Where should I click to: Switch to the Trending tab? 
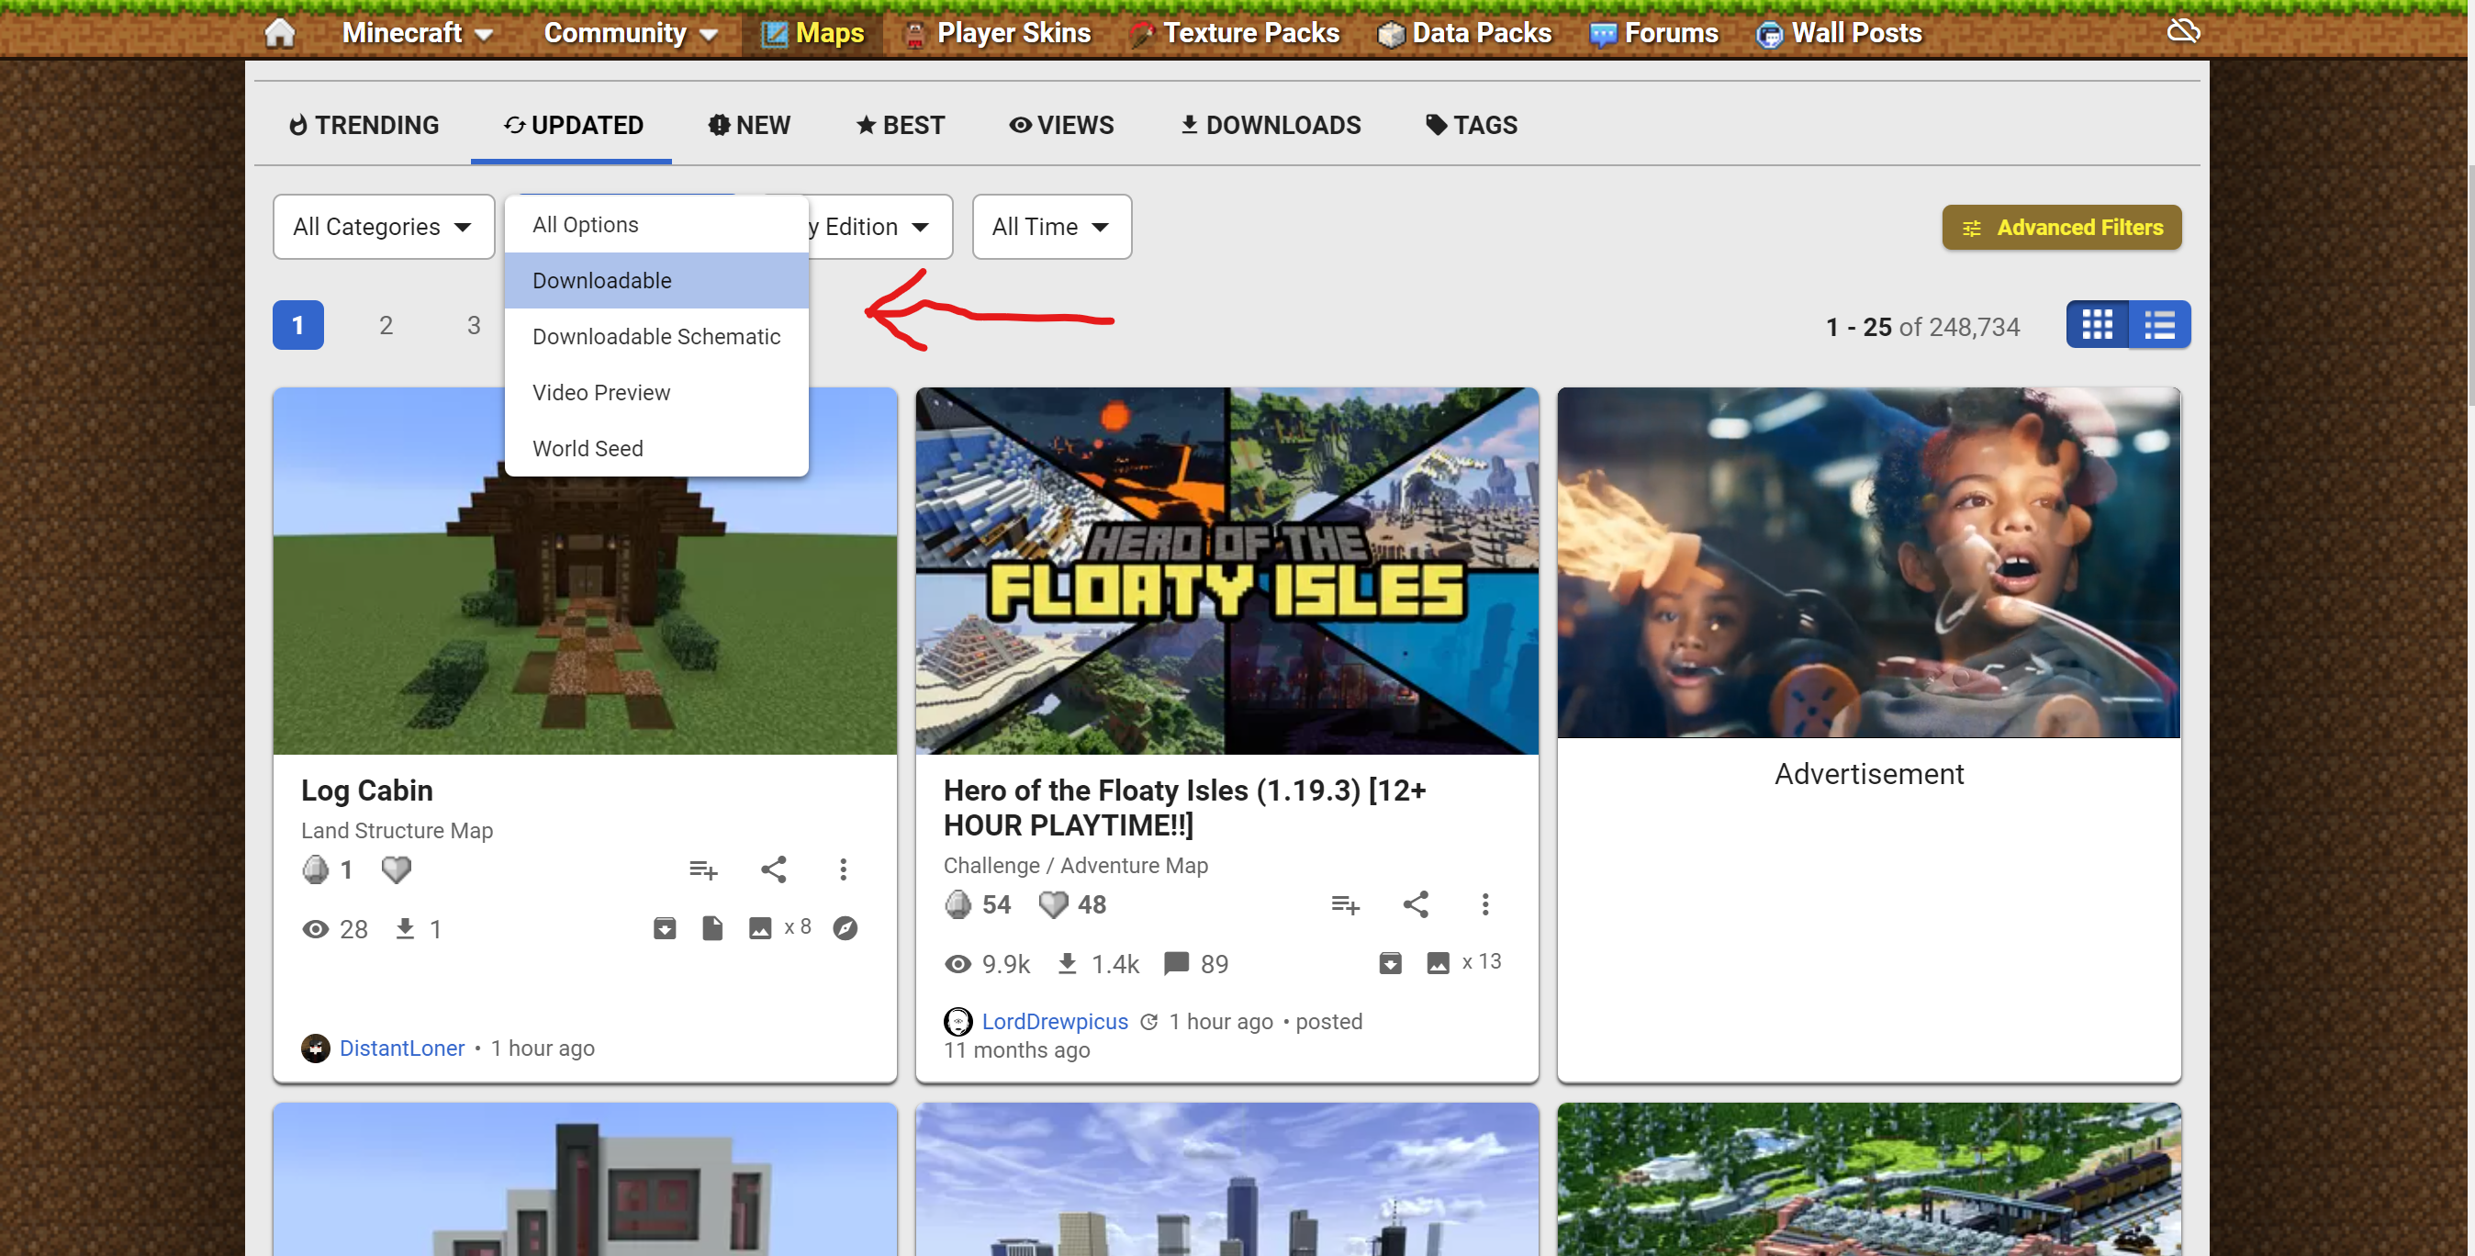(364, 125)
